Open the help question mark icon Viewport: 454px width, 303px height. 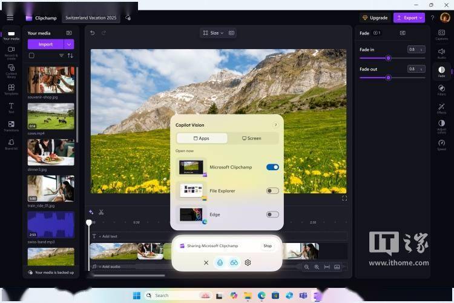(432, 18)
